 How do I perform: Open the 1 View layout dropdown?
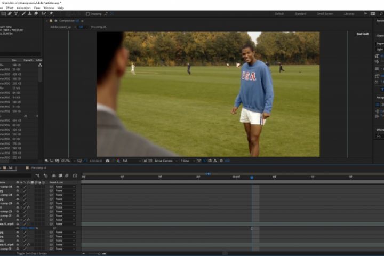[185, 161]
